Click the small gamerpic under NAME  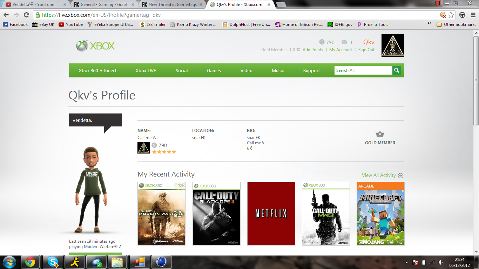[143, 148]
